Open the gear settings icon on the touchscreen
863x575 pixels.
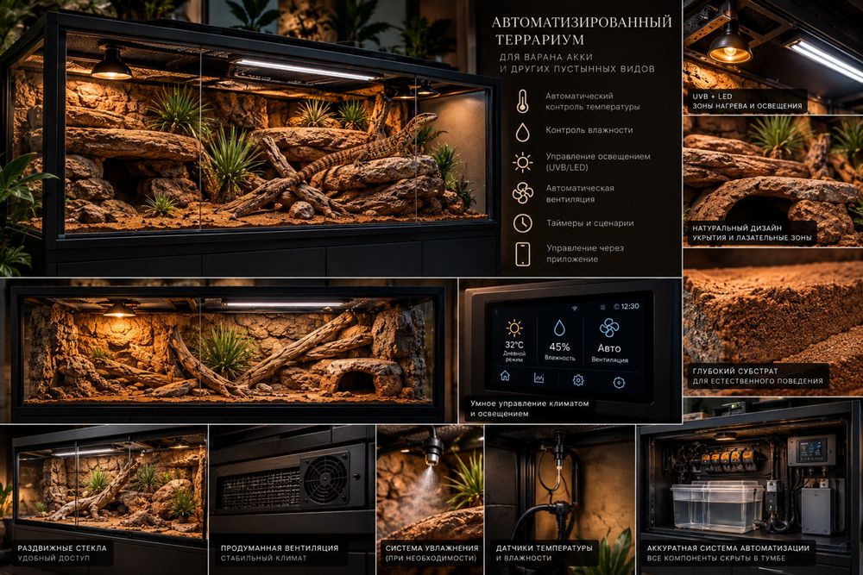[x=578, y=380]
